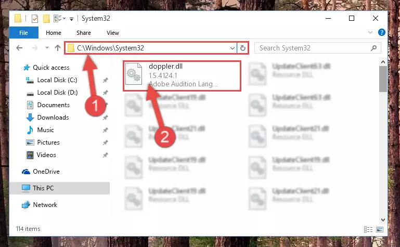Open the recent locations dropdown

click(x=47, y=48)
